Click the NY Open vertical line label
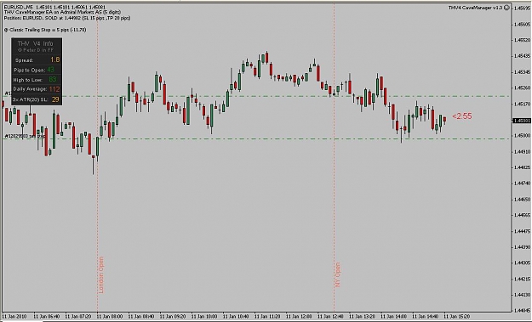The image size is (532, 322). pos(338,274)
